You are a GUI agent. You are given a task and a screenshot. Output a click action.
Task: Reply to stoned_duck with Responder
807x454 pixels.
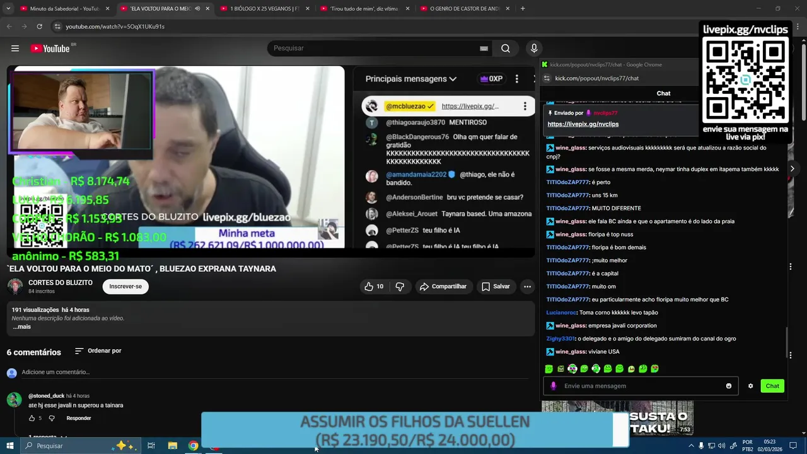pyautogui.click(x=79, y=418)
